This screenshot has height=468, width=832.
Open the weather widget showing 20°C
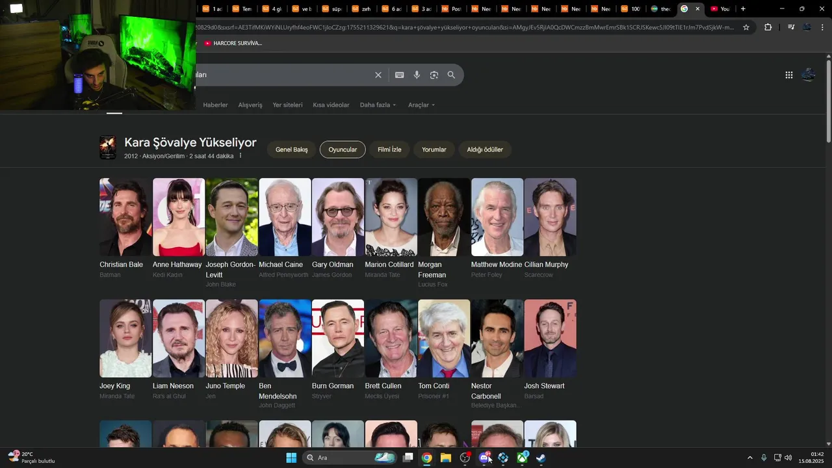click(x=31, y=458)
